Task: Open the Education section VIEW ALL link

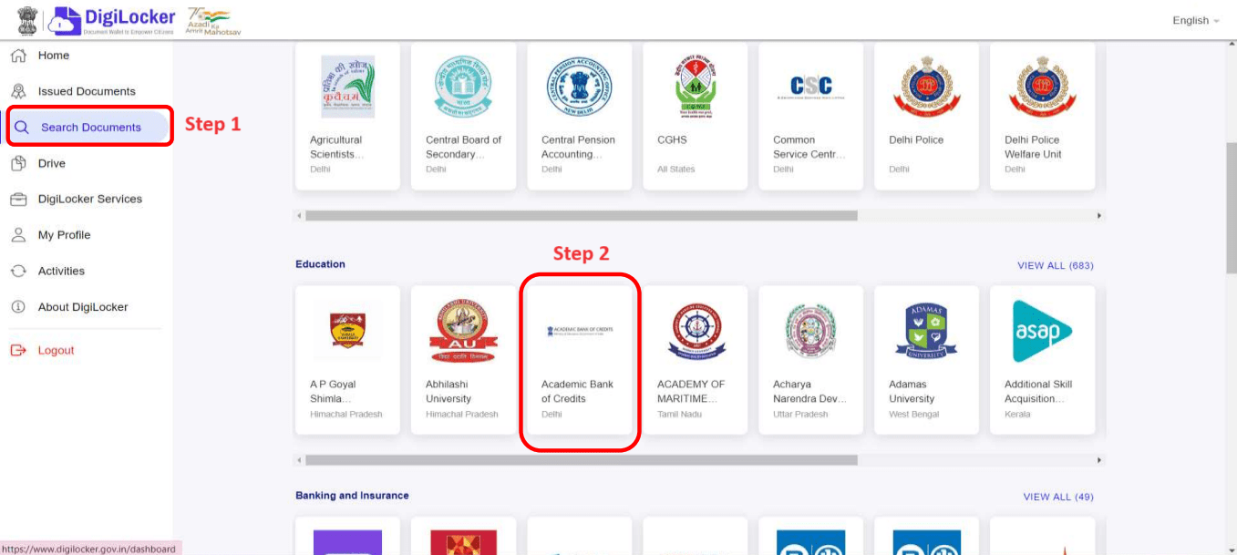Action: [1057, 263]
